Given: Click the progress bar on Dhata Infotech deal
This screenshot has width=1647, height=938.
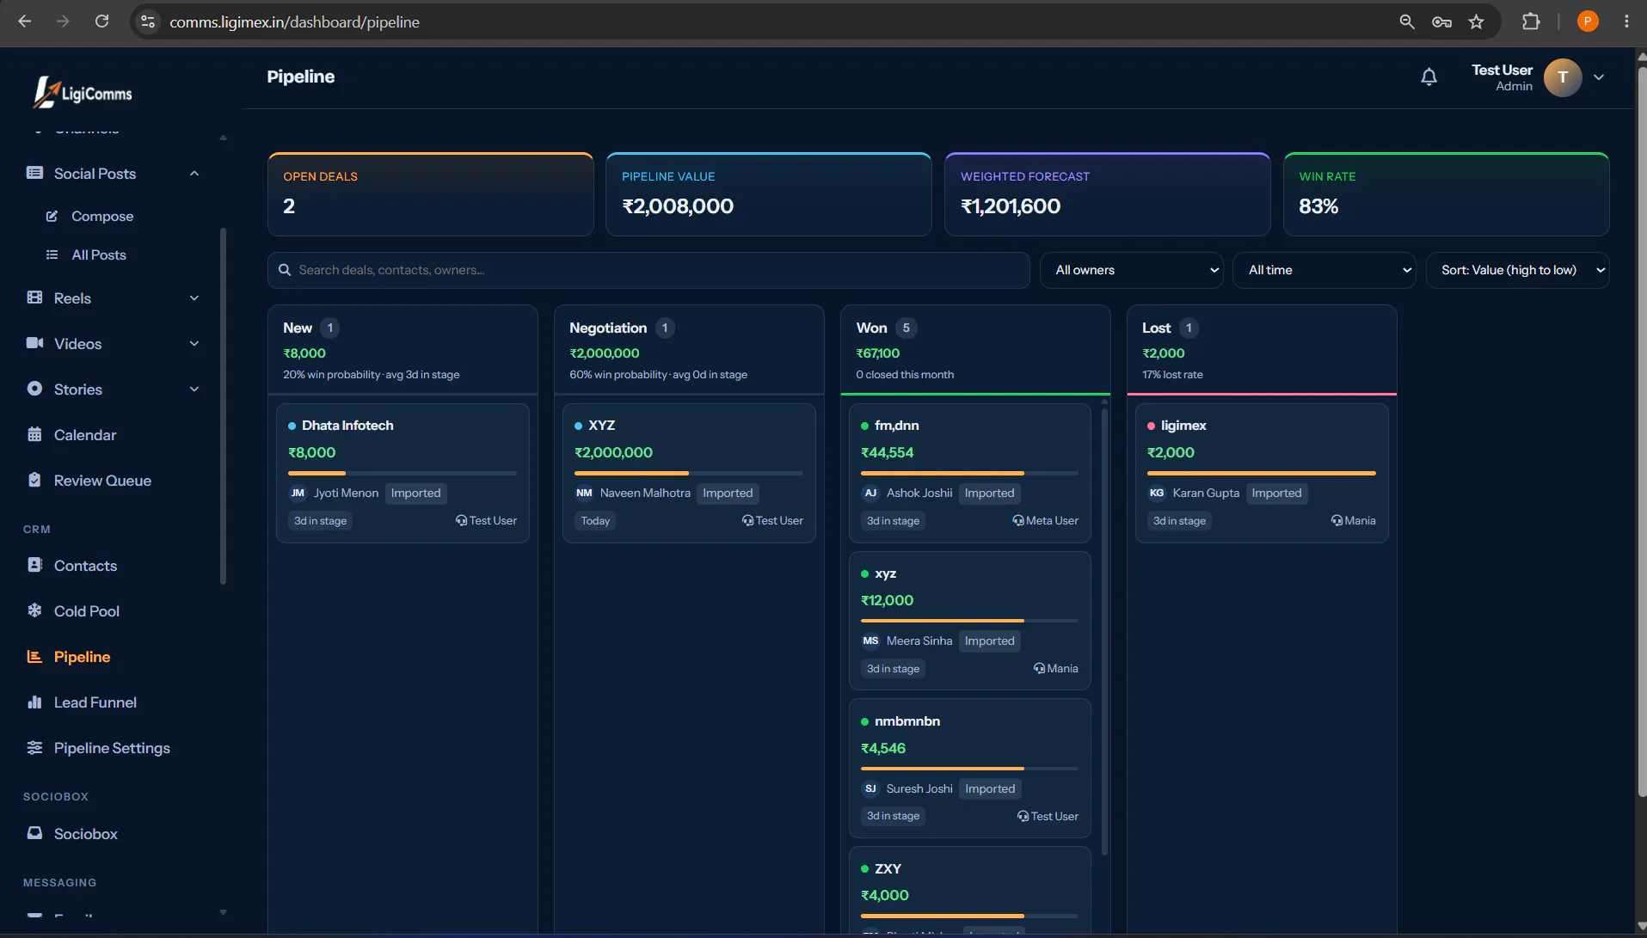Looking at the screenshot, I should click(402, 473).
